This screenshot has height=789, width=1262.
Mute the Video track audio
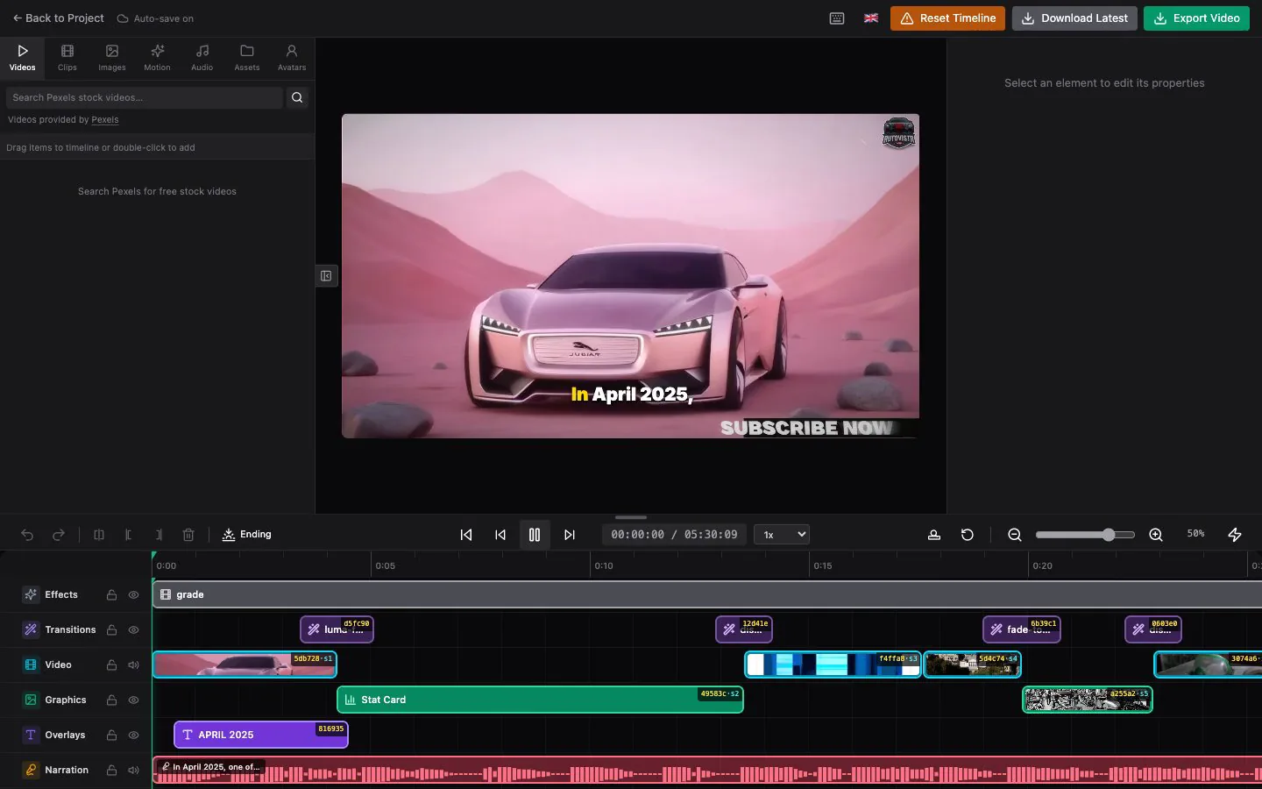pos(134,665)
